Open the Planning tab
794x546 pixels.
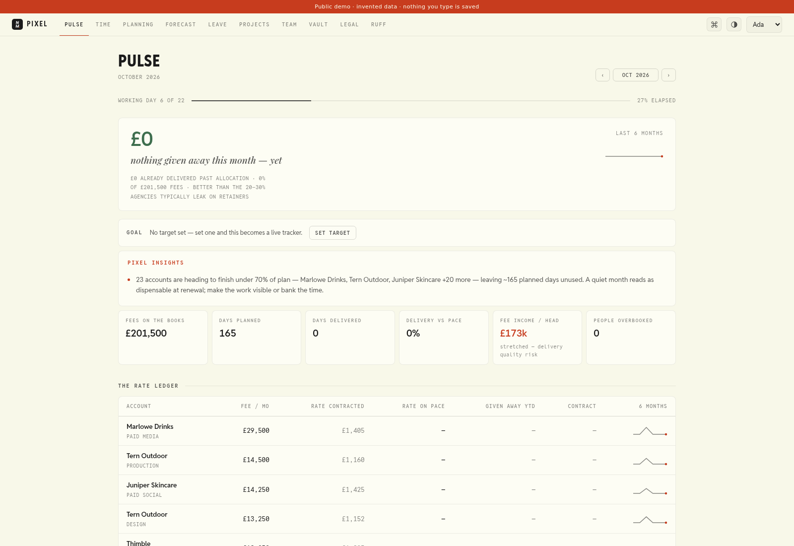click(138, 24)
